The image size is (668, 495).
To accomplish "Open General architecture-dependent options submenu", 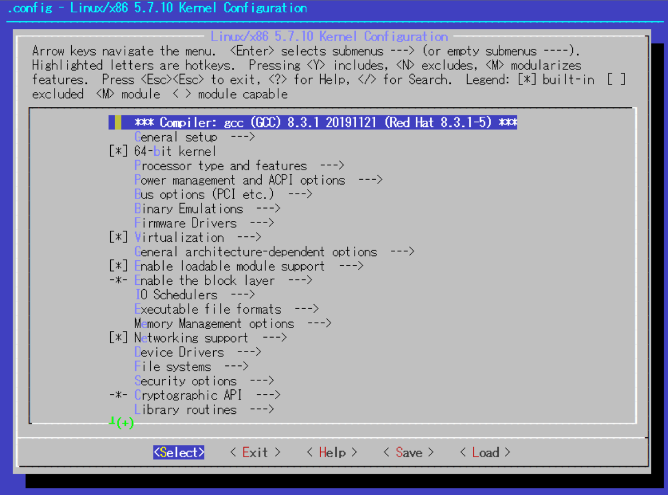I will click(274, 252).
